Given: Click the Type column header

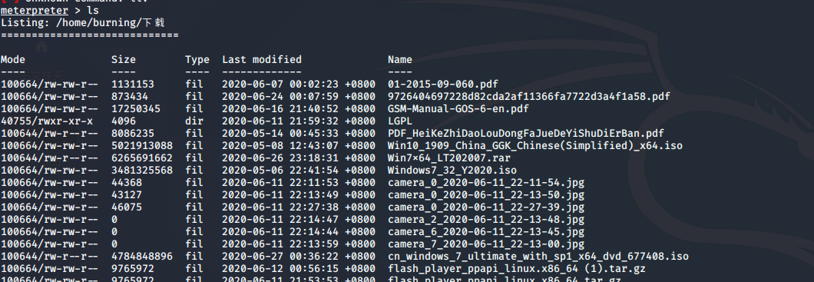Looking at the screenshot, I should [x=197, y=60].
